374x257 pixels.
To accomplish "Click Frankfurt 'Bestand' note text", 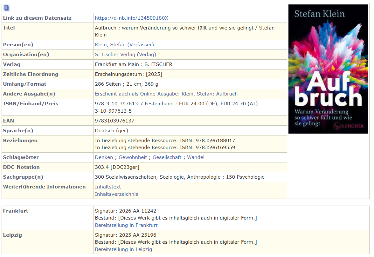I will click(176, 218).
